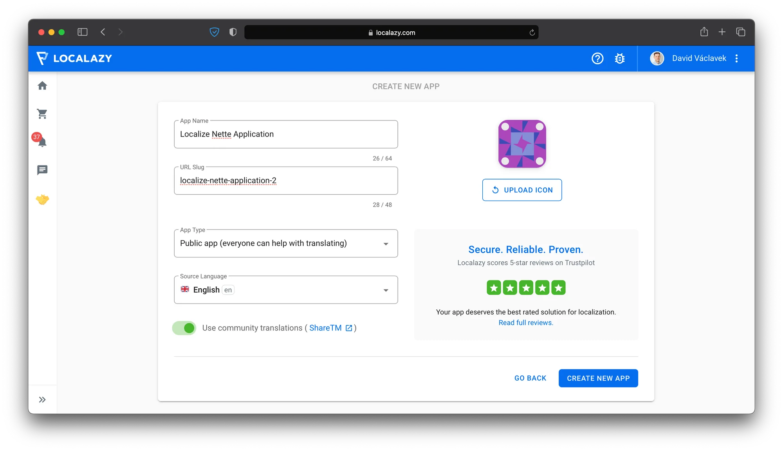The width and height of the screenshot is (783, 451).
Task: Open the help question mark icon
Action: (597, 58)
